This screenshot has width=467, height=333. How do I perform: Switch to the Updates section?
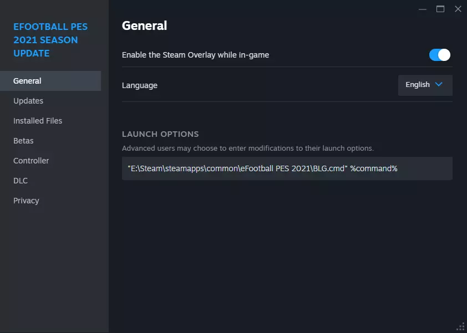tap(28, 101)
